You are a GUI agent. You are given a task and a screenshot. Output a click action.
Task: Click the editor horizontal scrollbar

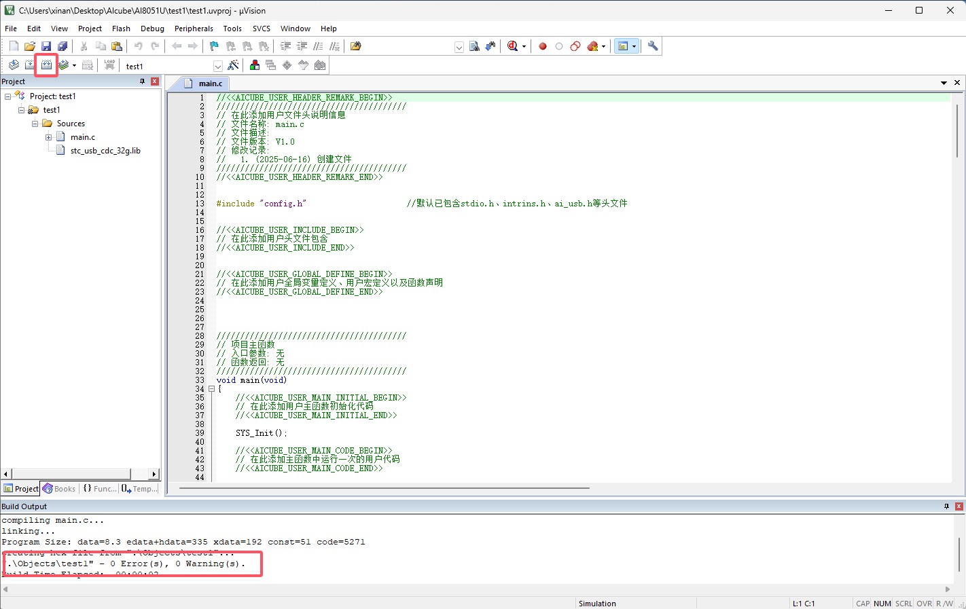coord(384,487)
